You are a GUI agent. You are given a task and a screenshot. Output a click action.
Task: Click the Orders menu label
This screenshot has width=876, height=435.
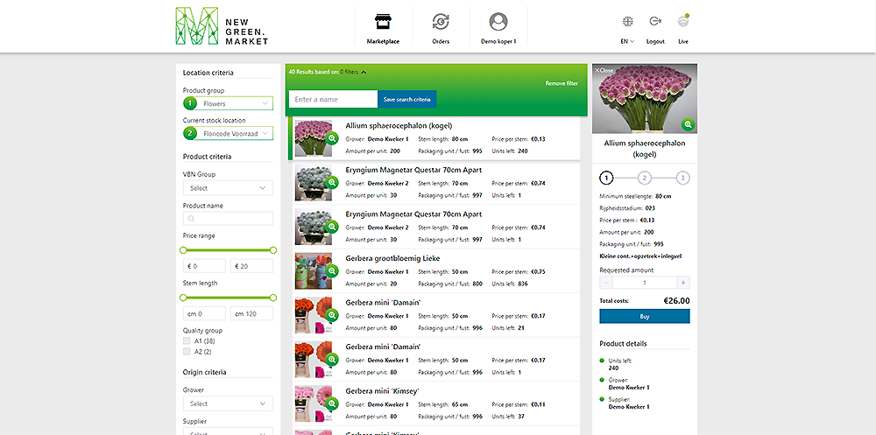click(x=441, y=41)
